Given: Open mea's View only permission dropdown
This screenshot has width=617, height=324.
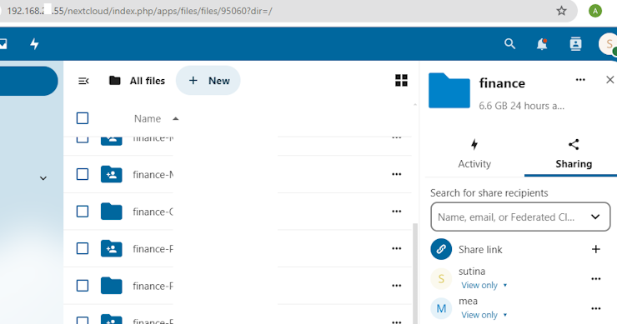Looking at the screenshot, I should [484, 315].
